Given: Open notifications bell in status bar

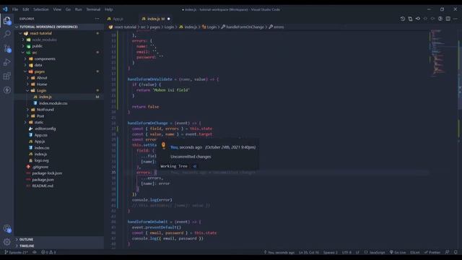Looking at the screenshot, I should [x=456, y=252].
